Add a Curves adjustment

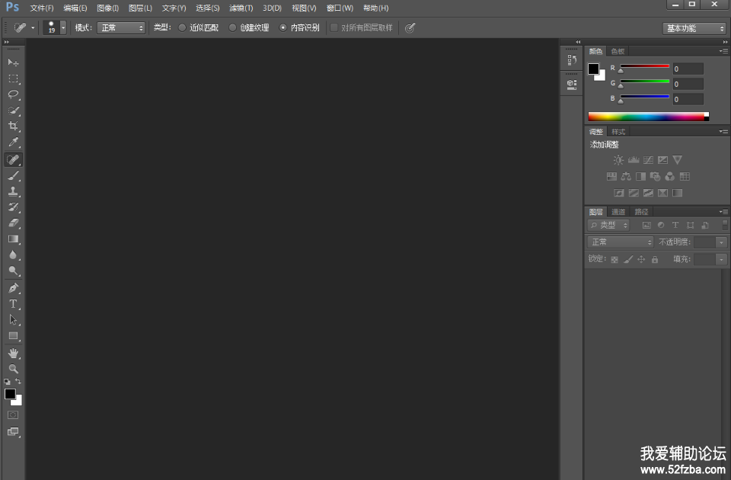pos(648,160)
